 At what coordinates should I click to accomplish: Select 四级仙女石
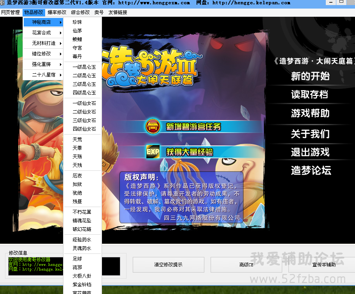[83, 129]
